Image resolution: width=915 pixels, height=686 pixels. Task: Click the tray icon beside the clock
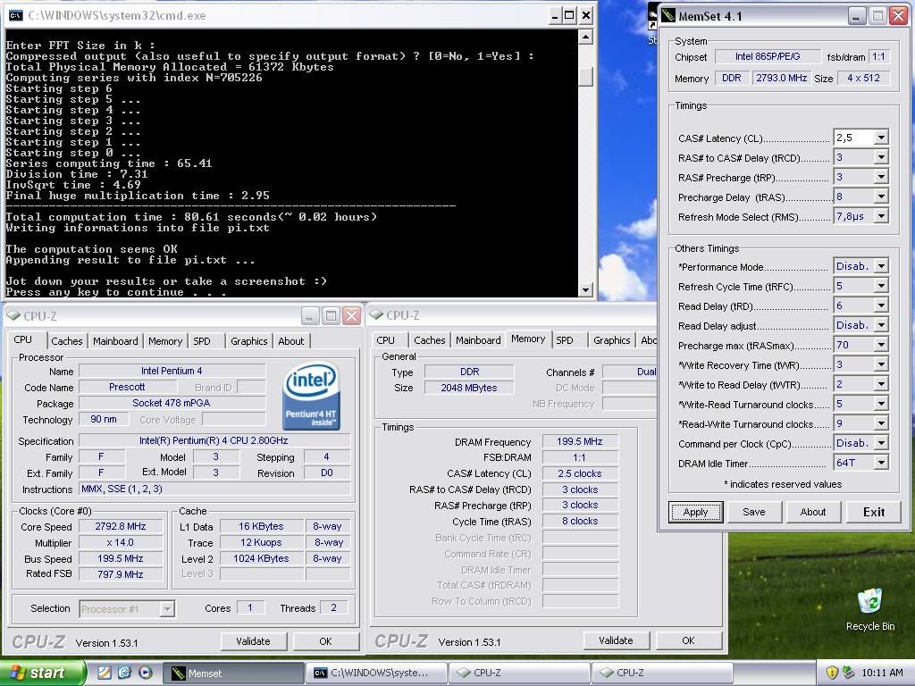pyautogui.click(x=848, y=673)
